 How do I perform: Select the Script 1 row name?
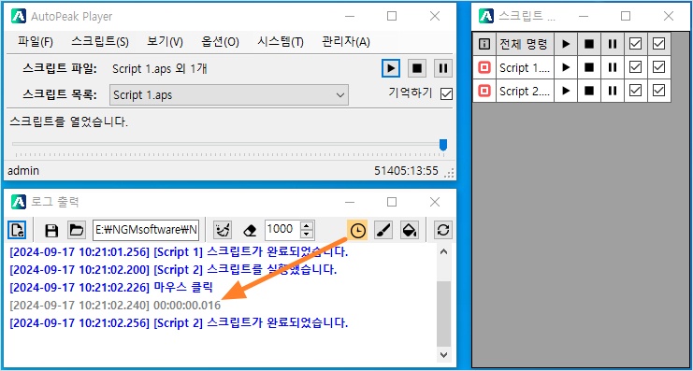coord(525,67)
